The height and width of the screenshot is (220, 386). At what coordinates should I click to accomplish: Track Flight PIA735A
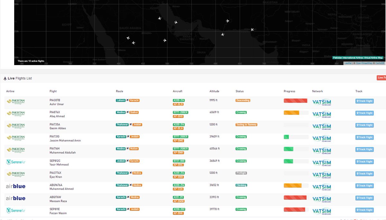tap(364, 125)
